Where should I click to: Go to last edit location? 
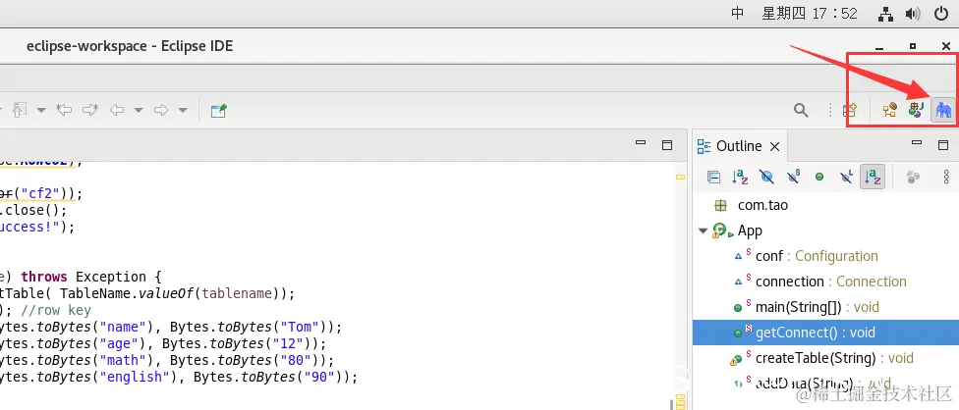point(64,111)
